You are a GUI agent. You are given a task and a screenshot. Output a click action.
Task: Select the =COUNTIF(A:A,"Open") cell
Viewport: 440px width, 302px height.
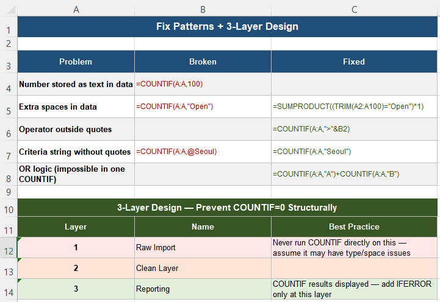click(203, 107)
